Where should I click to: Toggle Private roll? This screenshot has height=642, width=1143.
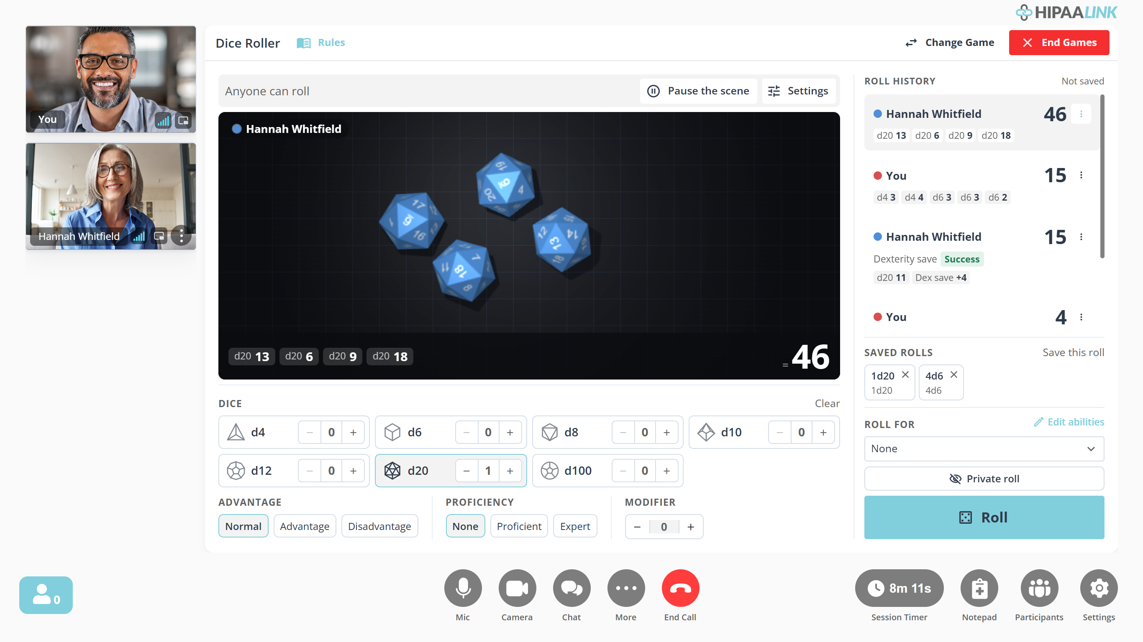(984, 479)
